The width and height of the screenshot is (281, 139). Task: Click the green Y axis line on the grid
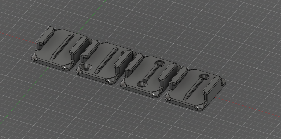coord(91,16)
